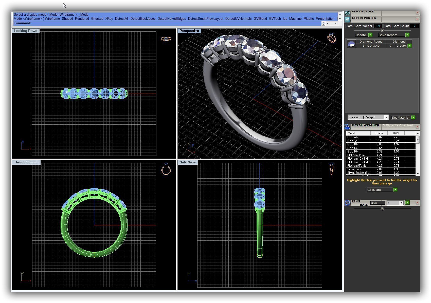Click the Update button
The image size is (431, 303).
coord(361,35)
